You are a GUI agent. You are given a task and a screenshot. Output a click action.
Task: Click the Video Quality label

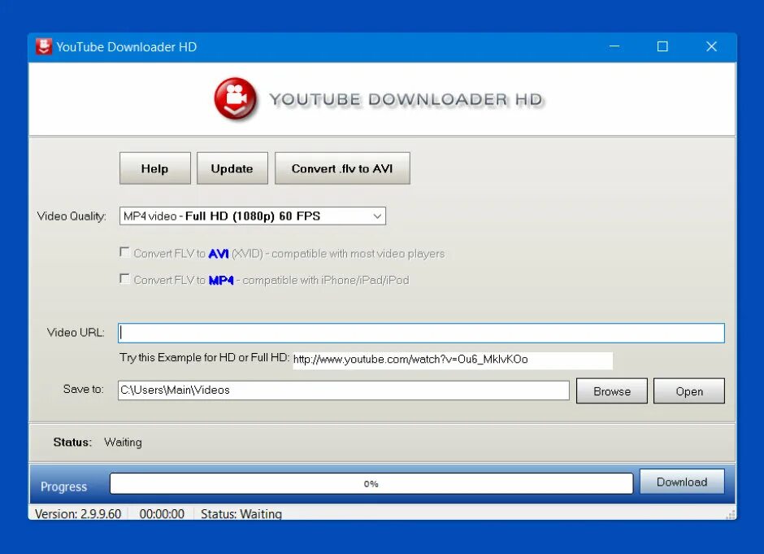(x=72, y=216)
